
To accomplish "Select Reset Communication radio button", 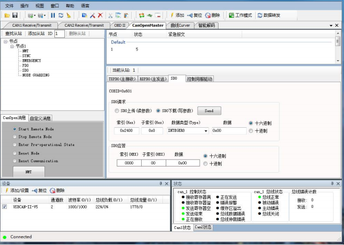I will click(x=15, y=161).
